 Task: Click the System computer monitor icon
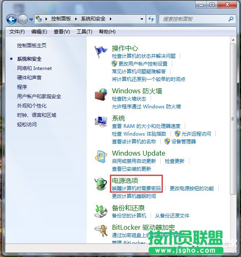point(101,122)
